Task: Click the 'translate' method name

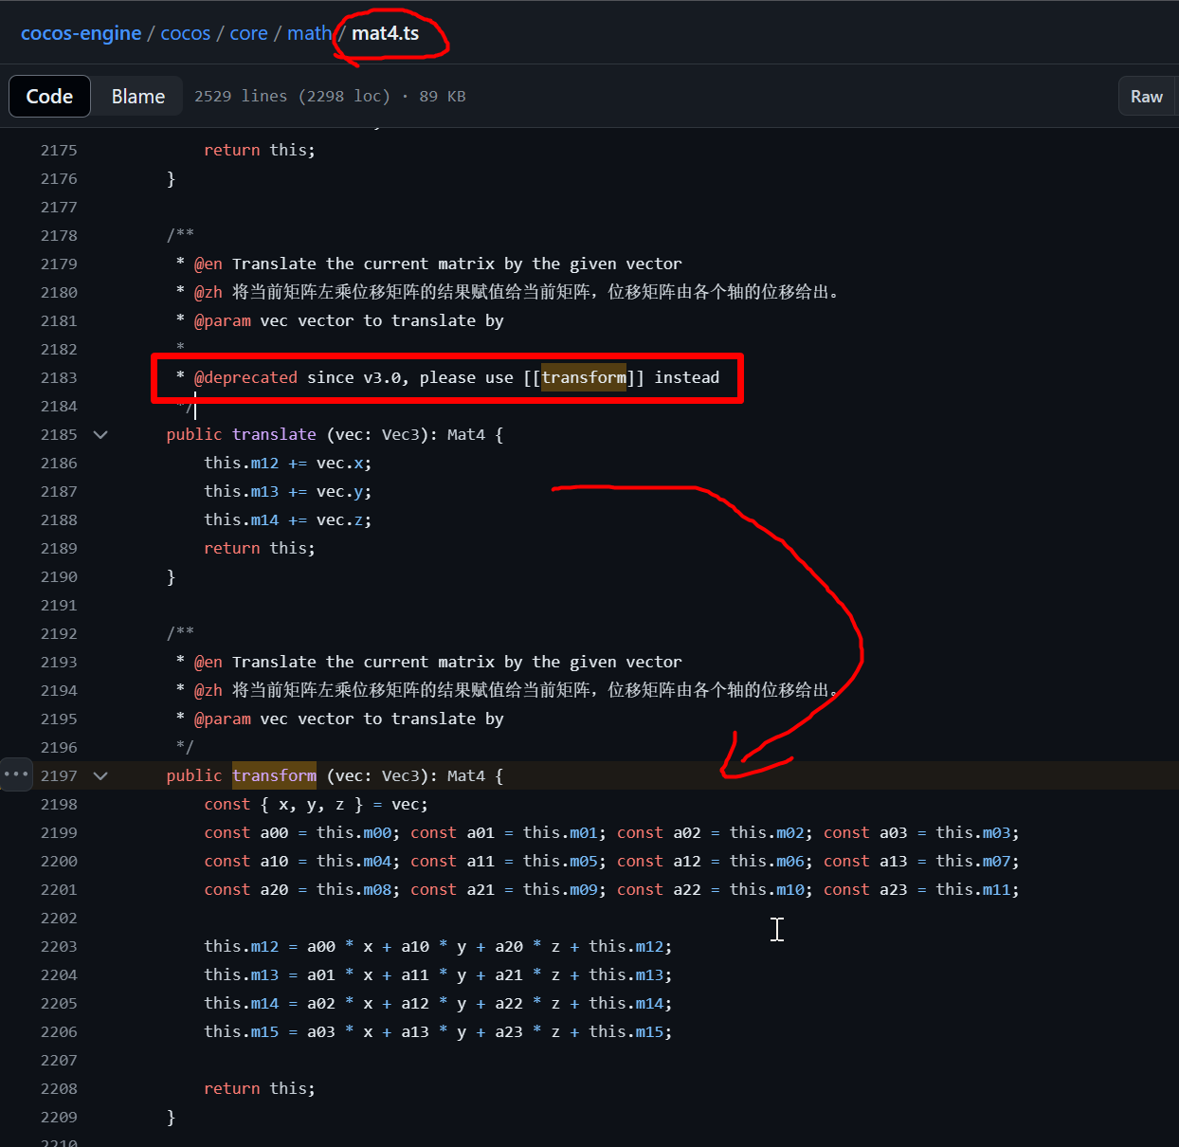Action: pyautogui.click(x=274, y=434)
